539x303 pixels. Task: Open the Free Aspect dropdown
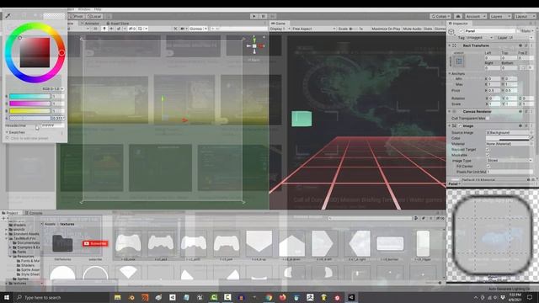click(314, 29)
